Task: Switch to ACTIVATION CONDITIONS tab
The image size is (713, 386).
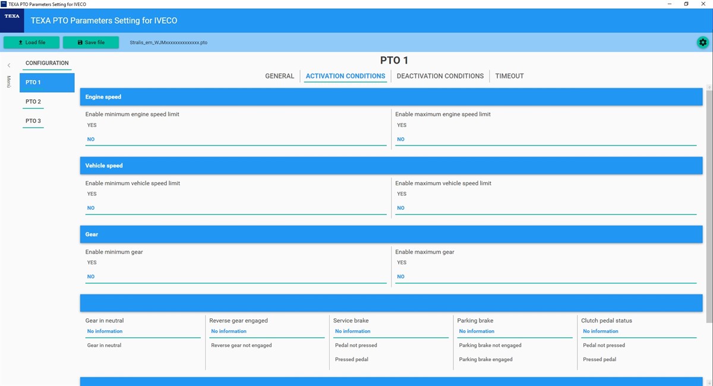Action: (345, 76)
